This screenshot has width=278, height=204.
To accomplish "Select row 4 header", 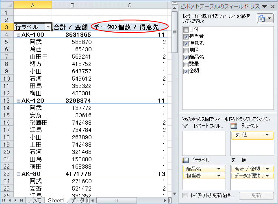I will (x=7, y=35).
